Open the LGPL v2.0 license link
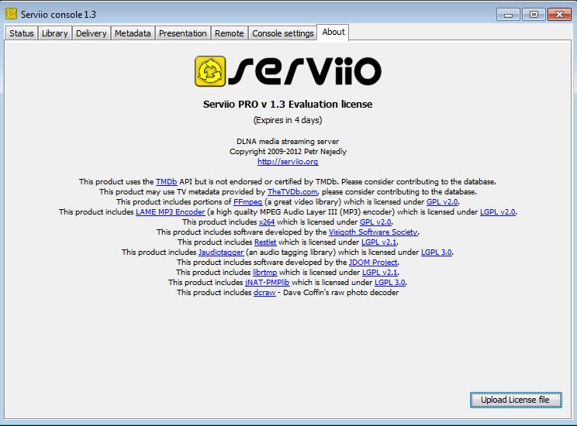Screen dimensions: 577x426 click(498, 211)
